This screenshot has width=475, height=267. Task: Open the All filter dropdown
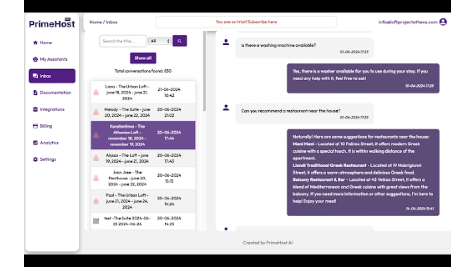[160, 41]
